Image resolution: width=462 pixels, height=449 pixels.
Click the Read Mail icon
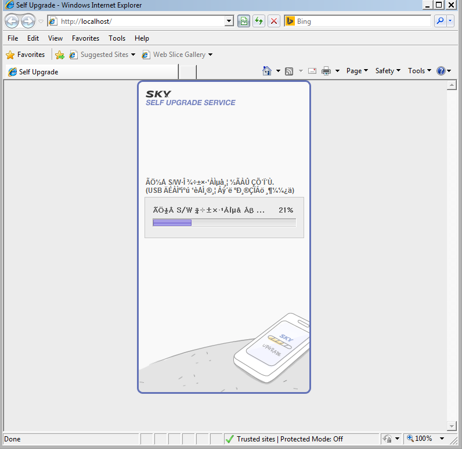point(312,71)
